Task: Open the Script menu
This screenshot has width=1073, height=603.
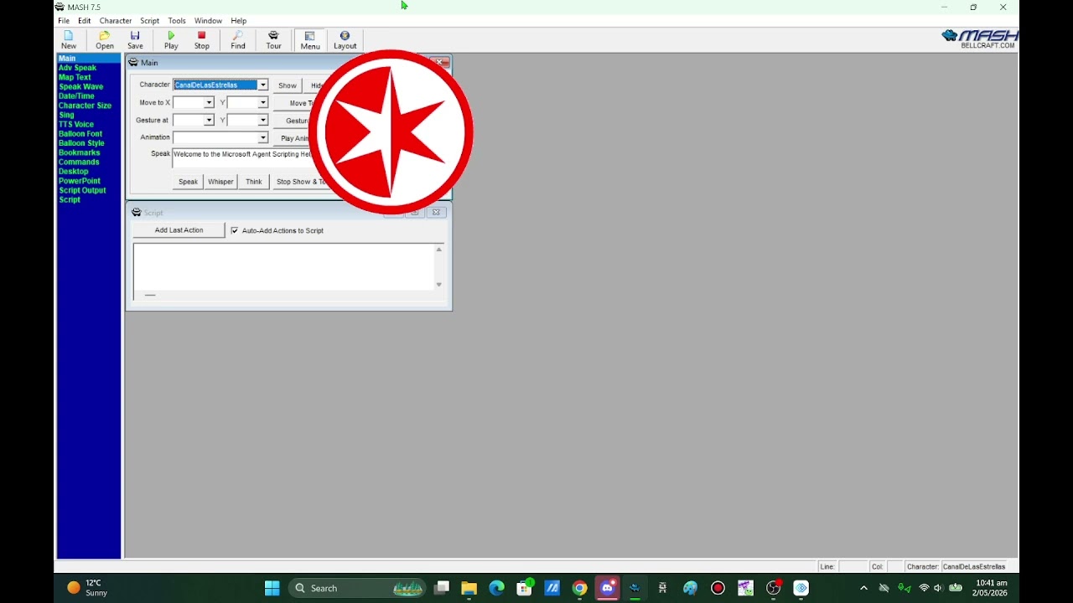Action: [x=150, y=21]
